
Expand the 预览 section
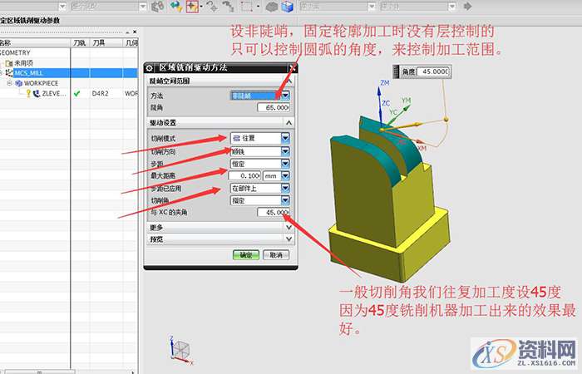289,239
